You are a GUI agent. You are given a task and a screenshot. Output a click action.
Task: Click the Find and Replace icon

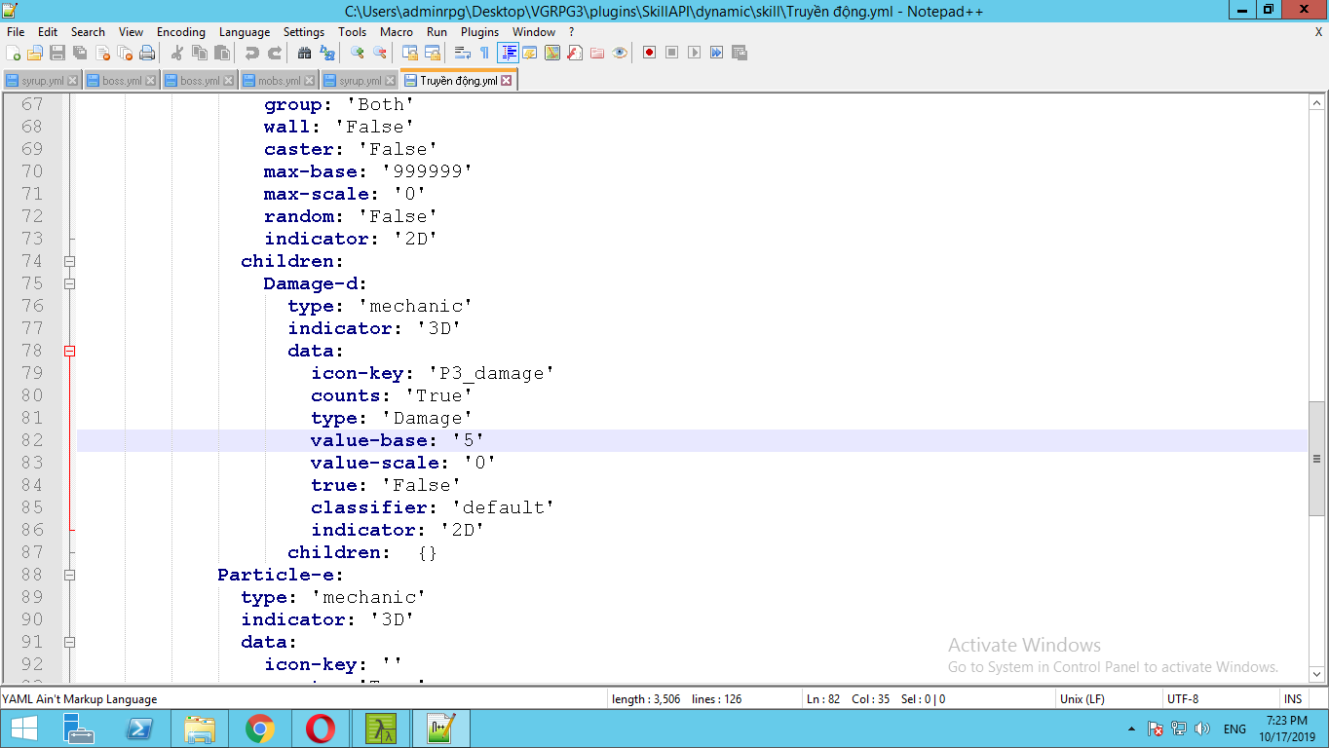point(327,53)
